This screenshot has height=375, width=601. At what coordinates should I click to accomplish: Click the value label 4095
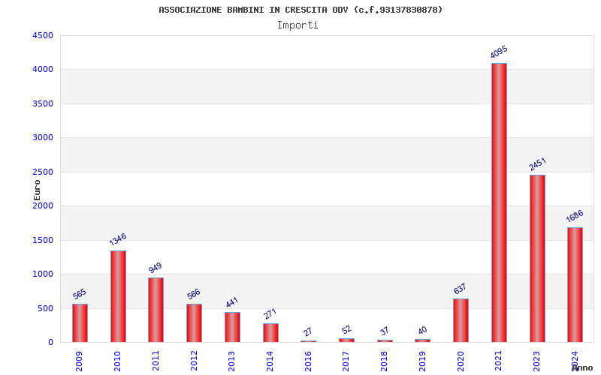click(499, 52)
